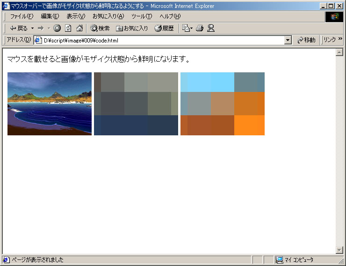
Task: Go to the home page icon
Action: coord(79,28)
